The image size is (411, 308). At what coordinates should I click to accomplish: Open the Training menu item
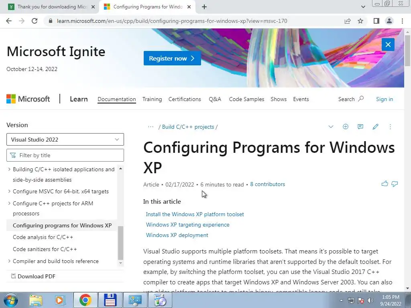tap(152, 99)
